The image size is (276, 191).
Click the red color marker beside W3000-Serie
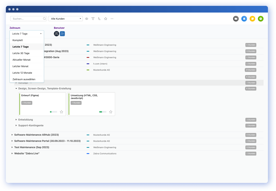88,57
